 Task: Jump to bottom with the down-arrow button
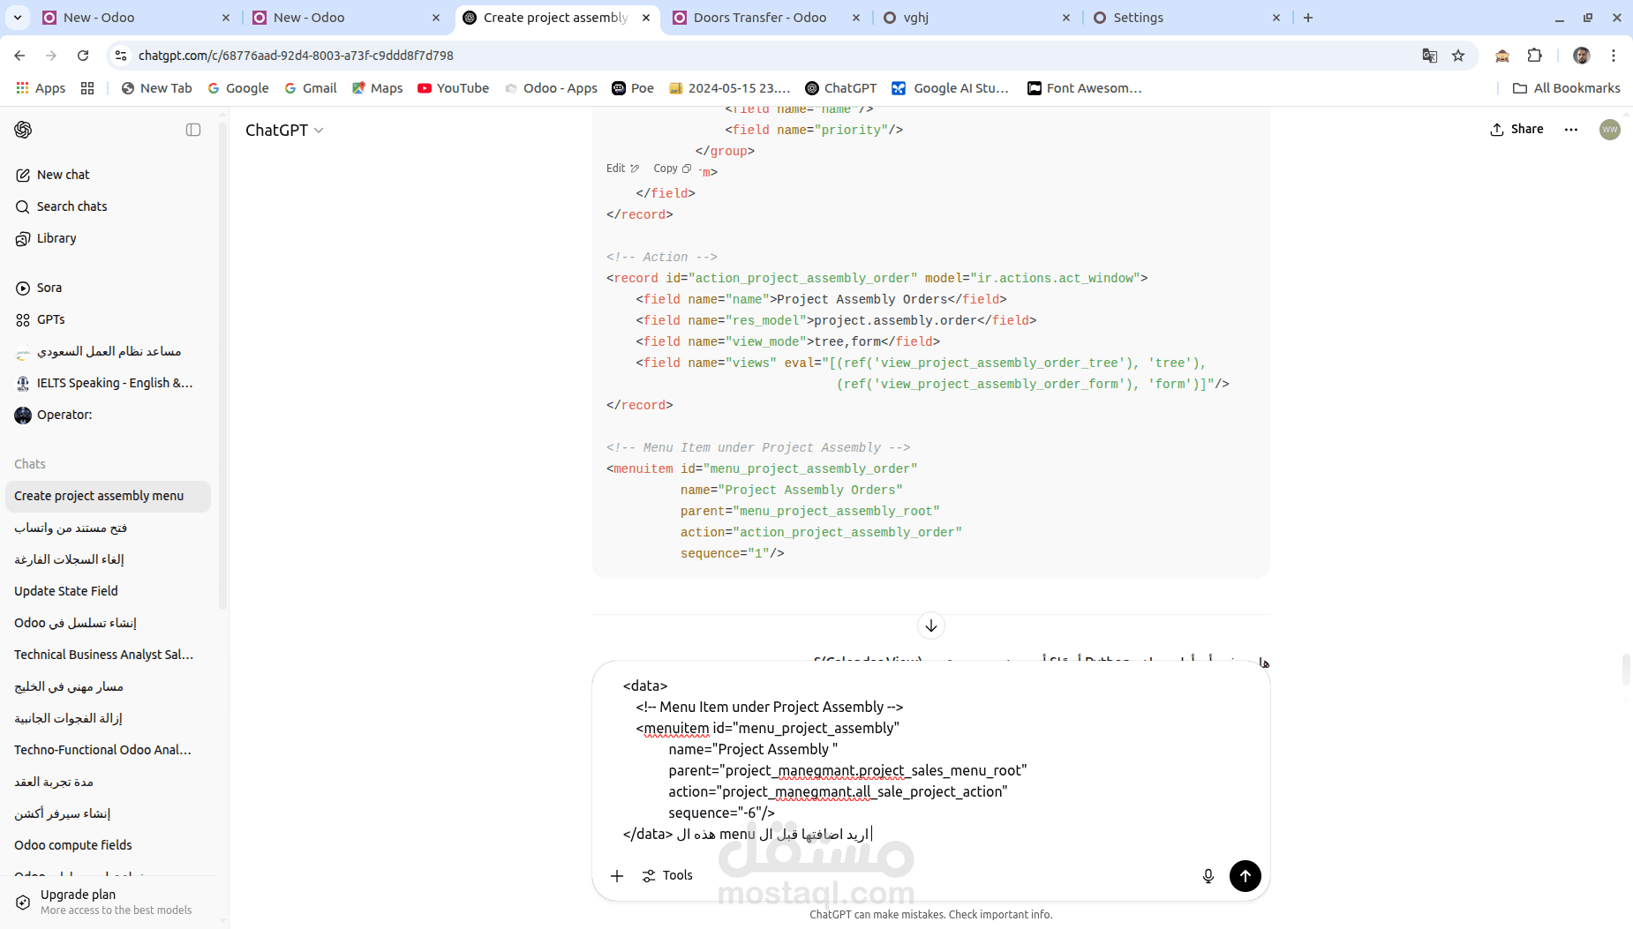(931, 626)
